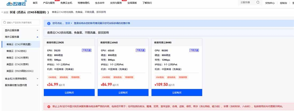The height and width of the screenshot is (111, 294).
Task: Click the 特惠回馈 tag on 8H8G card
Action: pyautogui.click(x=183, y=77)
